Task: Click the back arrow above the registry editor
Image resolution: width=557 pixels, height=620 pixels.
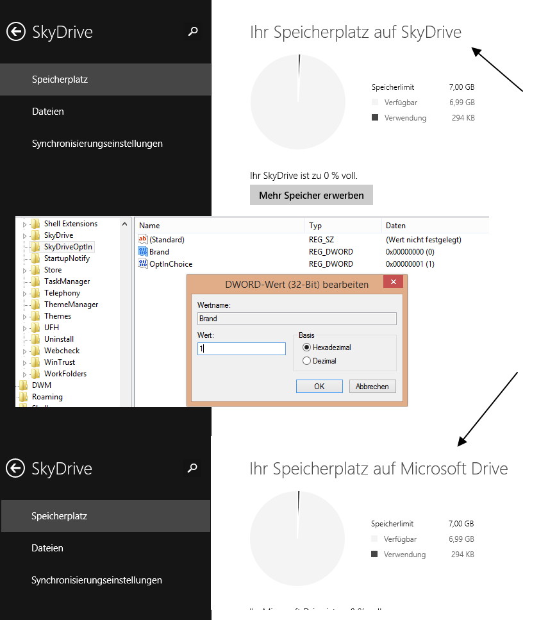Action: 16,31
